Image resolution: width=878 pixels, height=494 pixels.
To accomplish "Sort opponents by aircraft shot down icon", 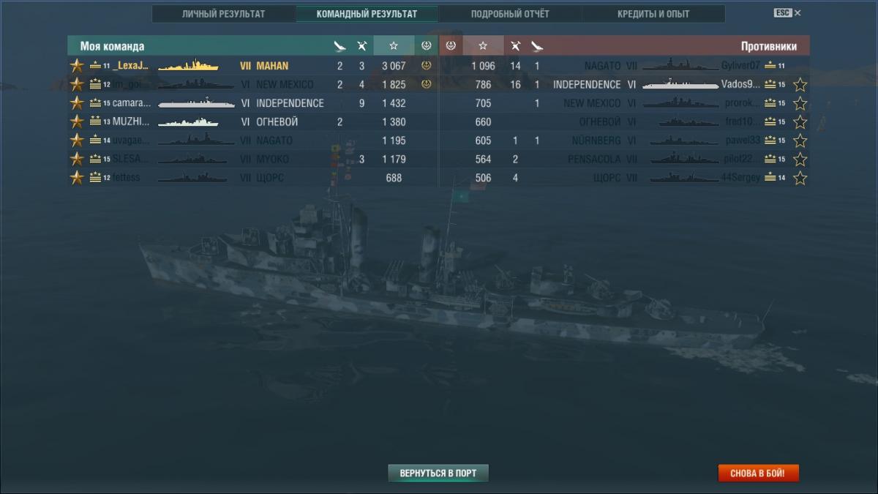I will (515, 46).
